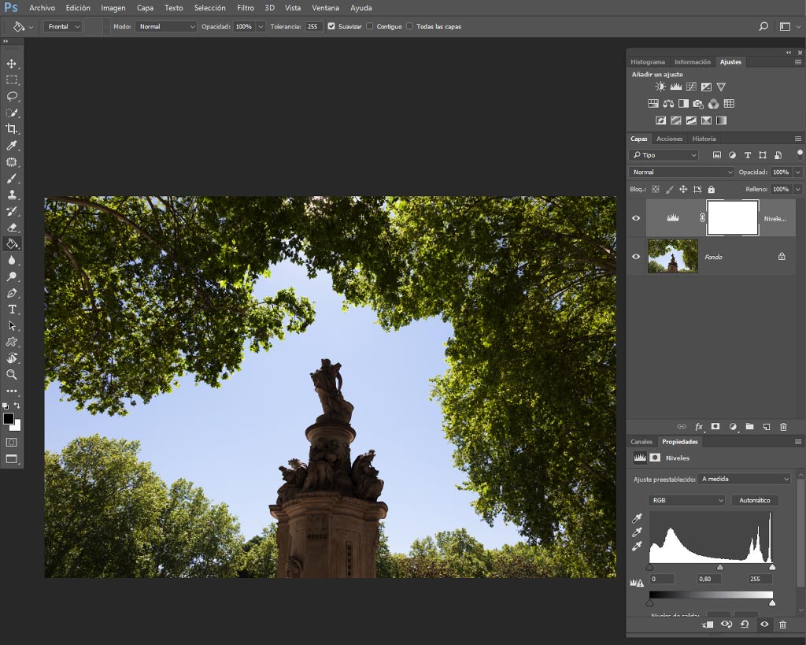Pick the black point eyedropper in Niveles
The height and width of the screenshot is (645, 806).
[x=637, y=518]
